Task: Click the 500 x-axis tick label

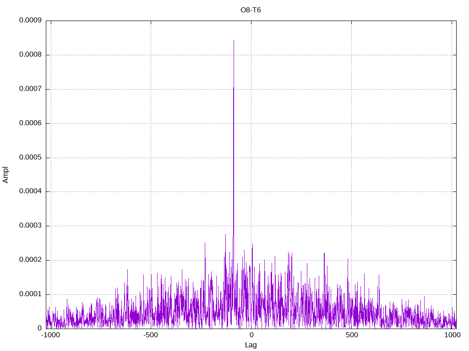Action: [x=352, y=335]
